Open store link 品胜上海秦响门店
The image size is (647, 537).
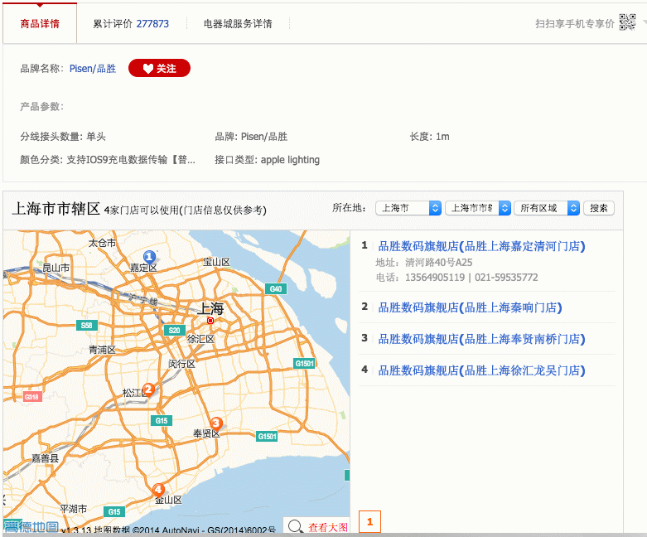pos(470,307)
